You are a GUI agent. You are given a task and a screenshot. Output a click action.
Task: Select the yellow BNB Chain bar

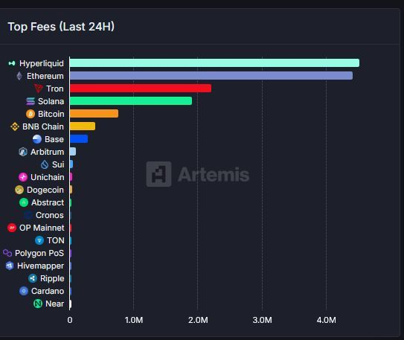coord(83,126)
